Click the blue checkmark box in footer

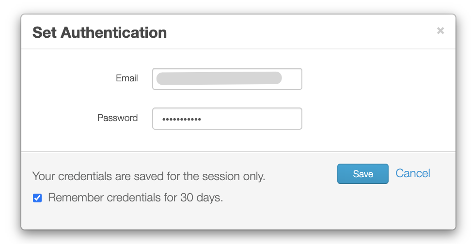coord(37,198)
